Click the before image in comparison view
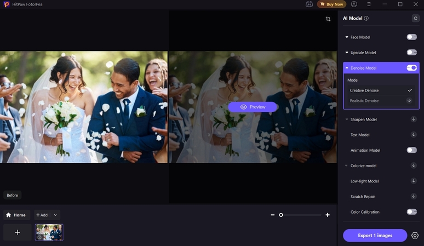This screenshot has height=246, width=424. tap(84, 107)
